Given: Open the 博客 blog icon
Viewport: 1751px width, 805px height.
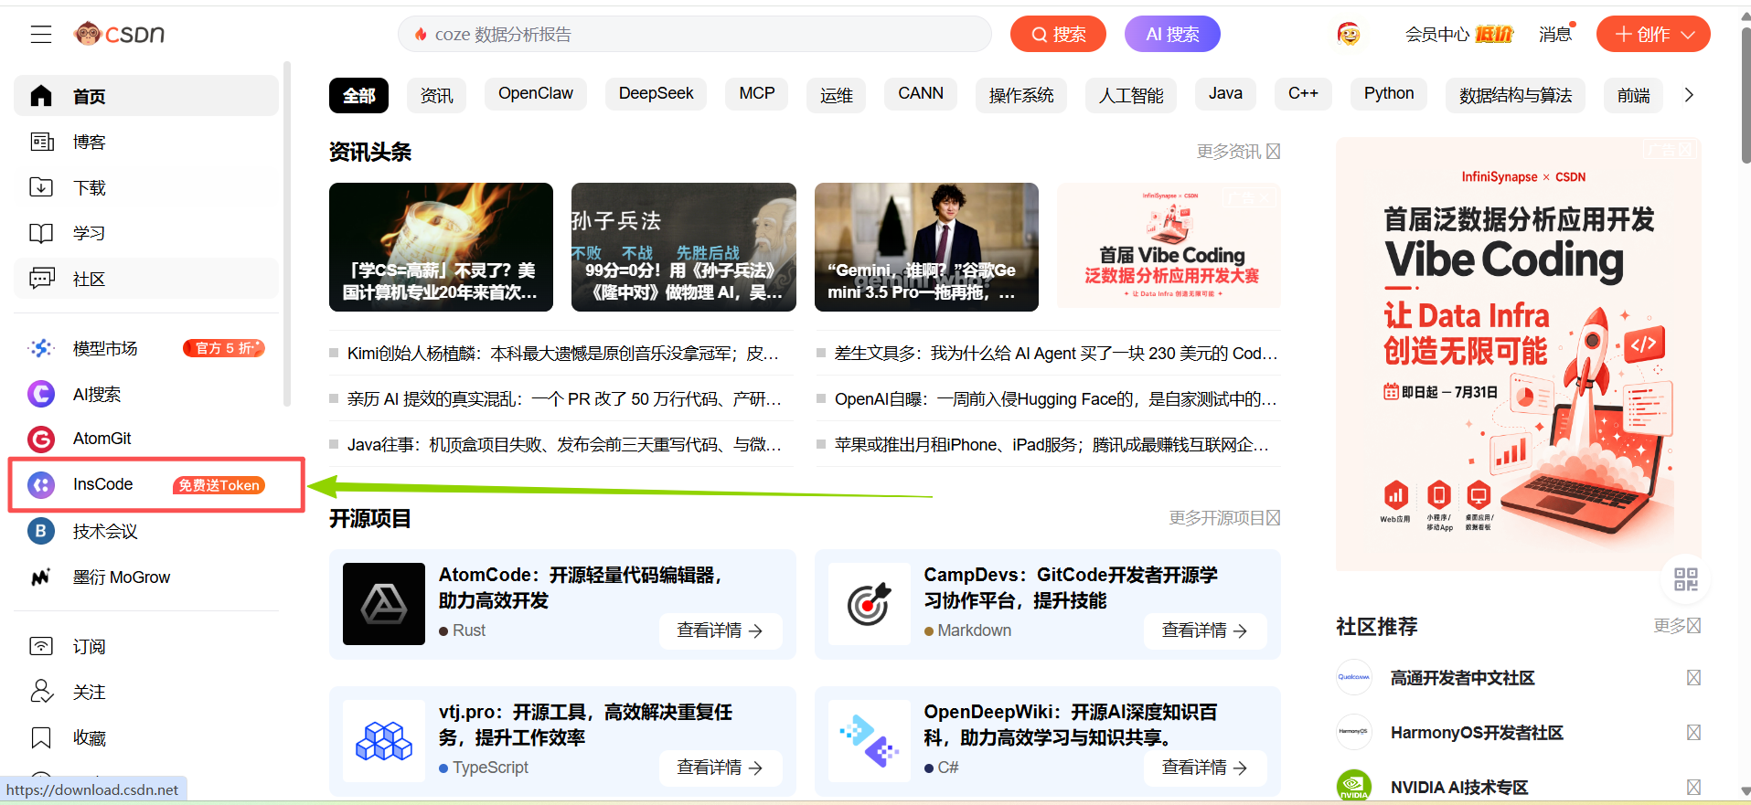Looking at the screenshot, I should pyautogui.click(x=41, y=142).
